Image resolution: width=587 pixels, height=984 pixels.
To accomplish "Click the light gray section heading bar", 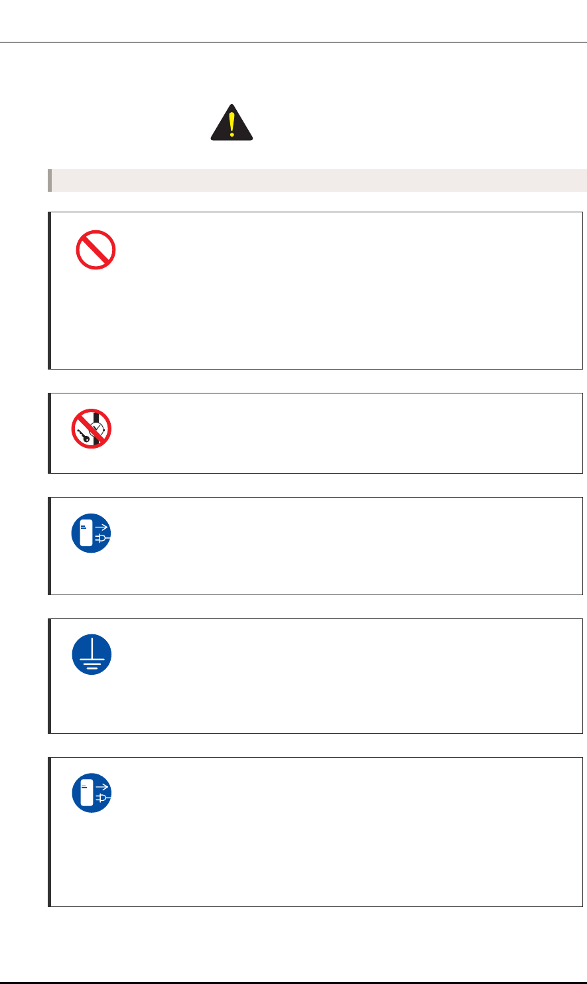I will (x=317, y=180).
